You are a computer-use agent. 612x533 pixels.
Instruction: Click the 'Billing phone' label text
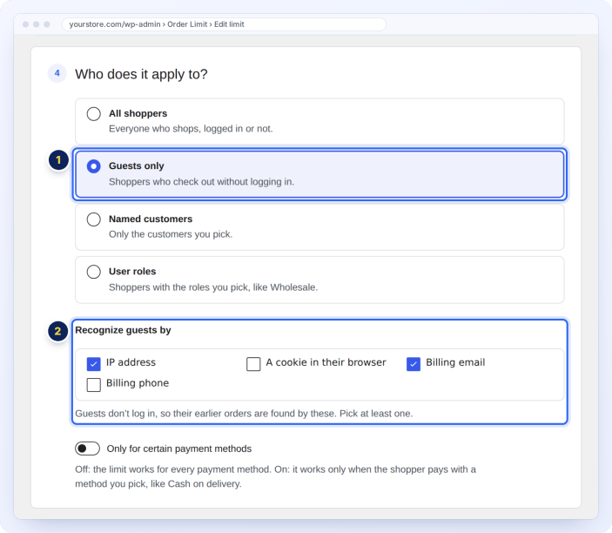(x=138, y=383)
